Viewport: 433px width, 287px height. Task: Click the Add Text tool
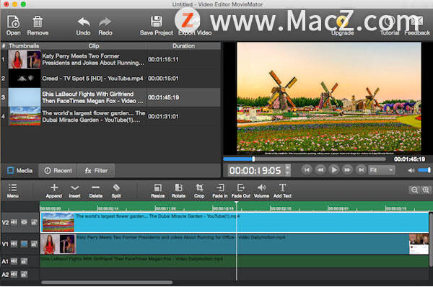[x=282, y=190]
